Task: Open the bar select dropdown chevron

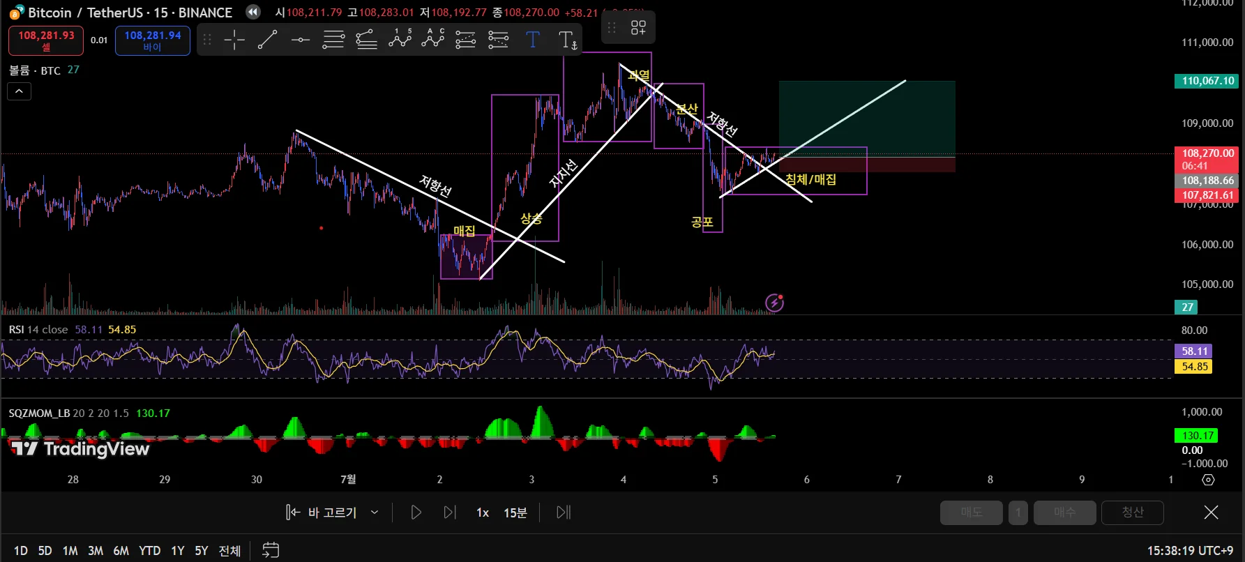Action: tap(375, 512)
